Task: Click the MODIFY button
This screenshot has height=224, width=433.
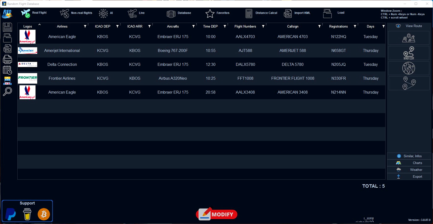Action: click(216, 214)
